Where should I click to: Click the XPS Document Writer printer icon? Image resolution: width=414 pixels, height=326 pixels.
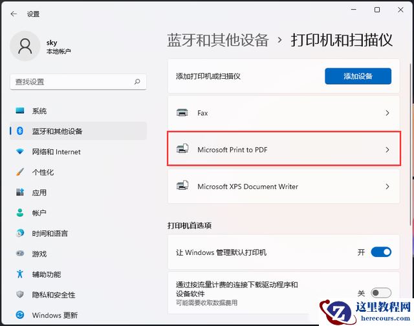click(182, 185)
